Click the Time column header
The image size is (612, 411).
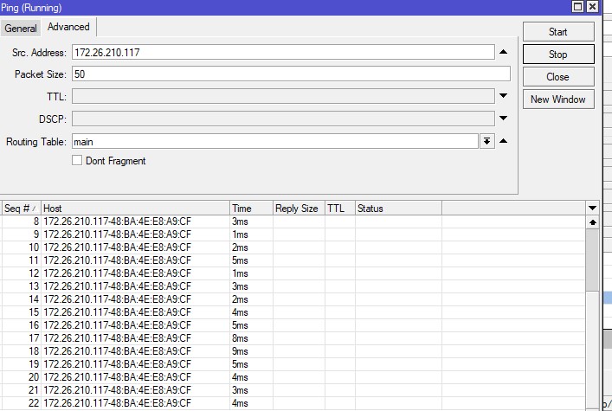[251, 209]
